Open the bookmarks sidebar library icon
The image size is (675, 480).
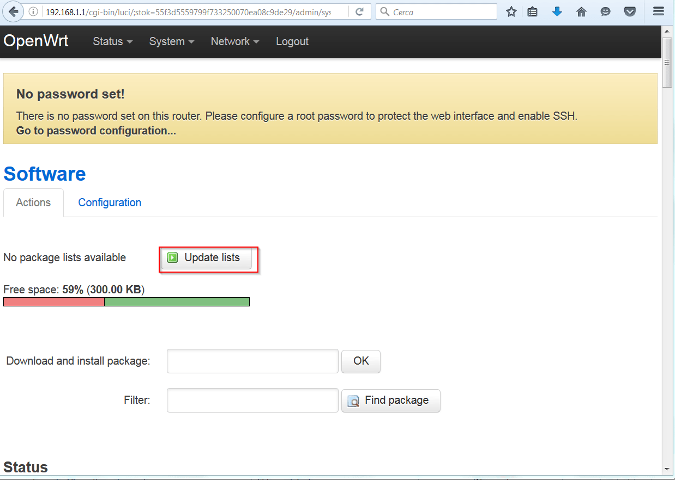532,11
